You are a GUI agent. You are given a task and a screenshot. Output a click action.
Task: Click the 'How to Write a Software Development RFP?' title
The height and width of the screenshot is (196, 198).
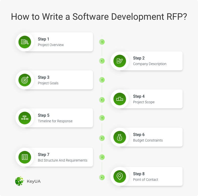tap(99, 17)
